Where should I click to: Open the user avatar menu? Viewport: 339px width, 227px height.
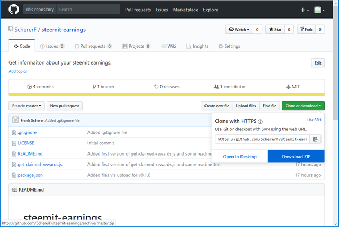point(319,10)
